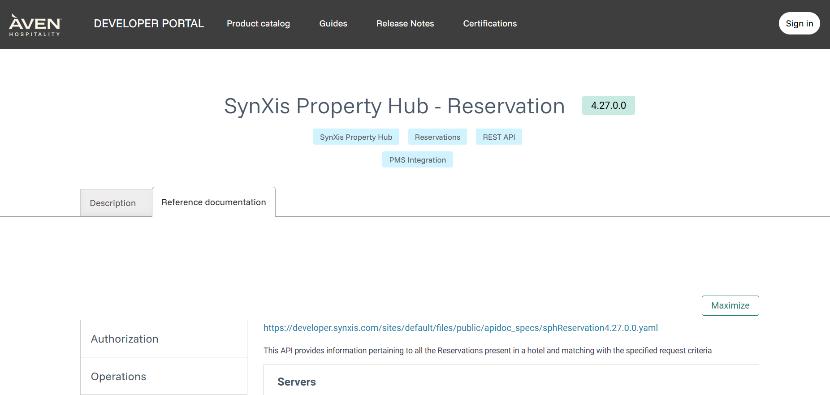The width and height of the screenshot is (830, 395).
Task: Select the REST API tag
Action: click(499, 137)
